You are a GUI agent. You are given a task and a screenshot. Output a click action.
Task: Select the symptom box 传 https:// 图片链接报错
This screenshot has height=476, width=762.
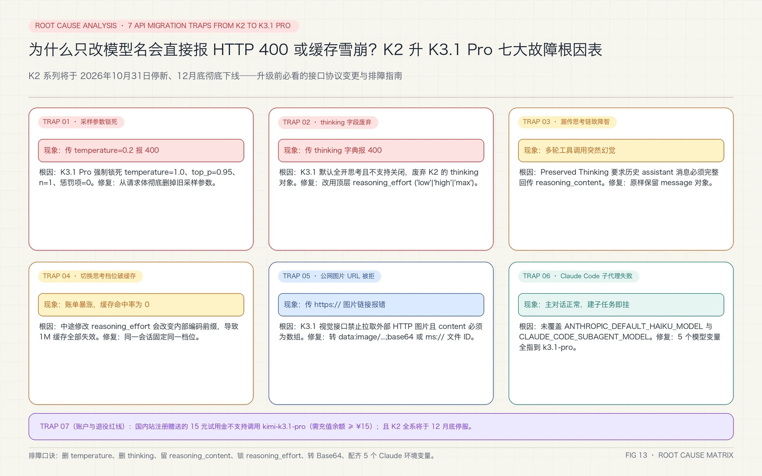point(381,305)
